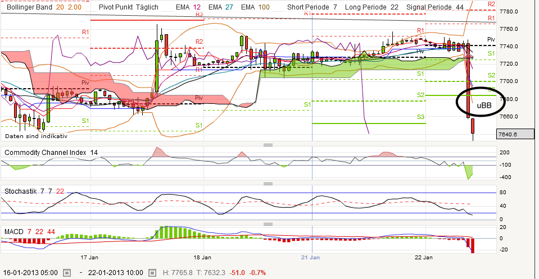Screen dimensions: 539x279
Task: Click the 17 Jan date marker
Action: point(89,257)
